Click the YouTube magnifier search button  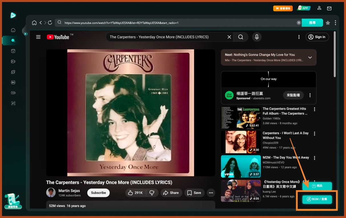[241, 37]
